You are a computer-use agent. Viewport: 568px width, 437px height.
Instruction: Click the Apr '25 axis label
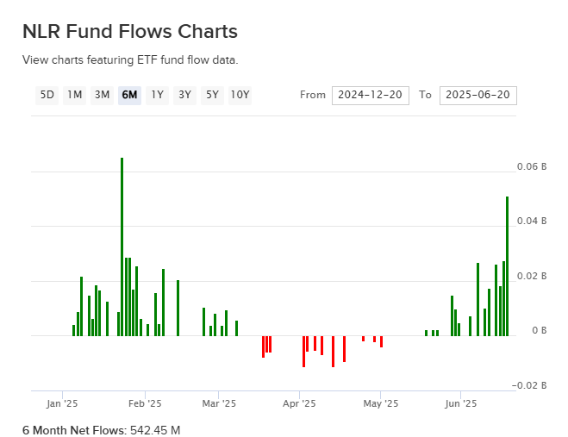click(x=300, y=403)
